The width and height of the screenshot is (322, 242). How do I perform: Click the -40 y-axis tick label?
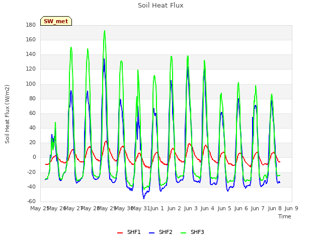[31, 187]
